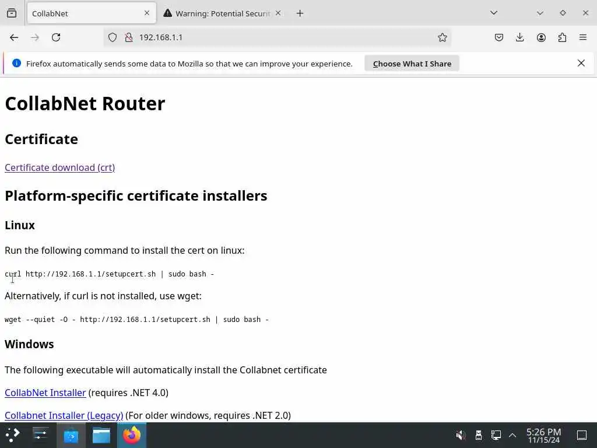Reload the current page
597x448 pixels.
click(56, 37)
